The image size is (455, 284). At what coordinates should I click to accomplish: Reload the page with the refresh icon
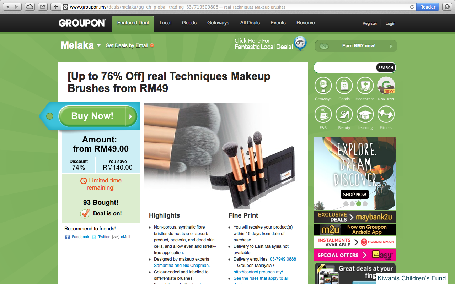[412, 7]
